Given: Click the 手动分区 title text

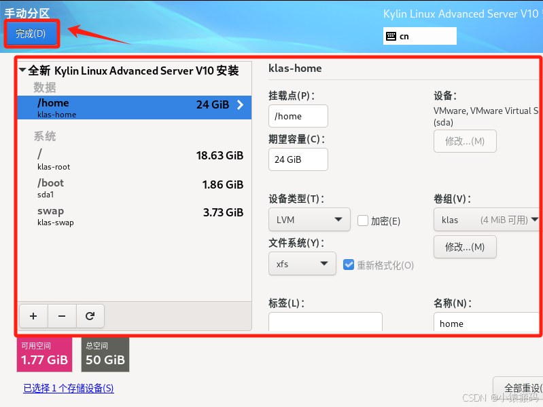Looking at the screenshot, I should click(x=27, y=13).
